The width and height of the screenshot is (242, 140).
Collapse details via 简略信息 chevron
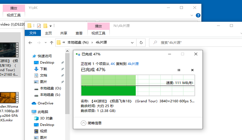click(83, 123)
